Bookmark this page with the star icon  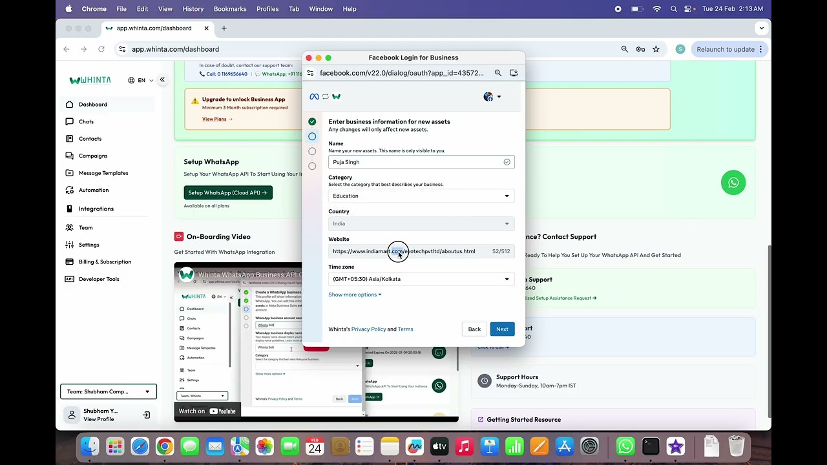[x=656, y=49]
